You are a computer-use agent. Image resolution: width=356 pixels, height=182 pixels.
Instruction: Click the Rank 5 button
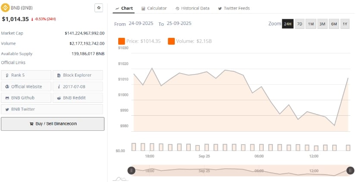[26, 75]
